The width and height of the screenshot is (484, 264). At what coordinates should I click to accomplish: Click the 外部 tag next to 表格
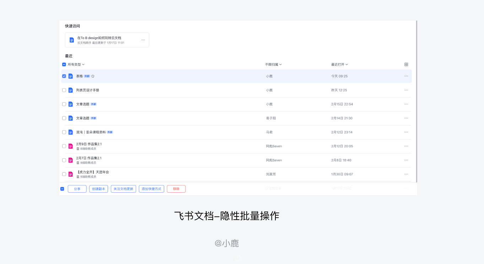coord(87,76)
